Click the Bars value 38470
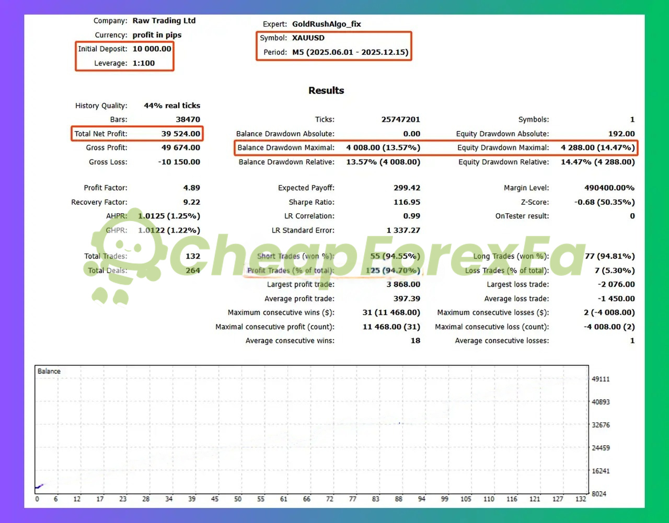The image size is (669, 523). (188, 120)
